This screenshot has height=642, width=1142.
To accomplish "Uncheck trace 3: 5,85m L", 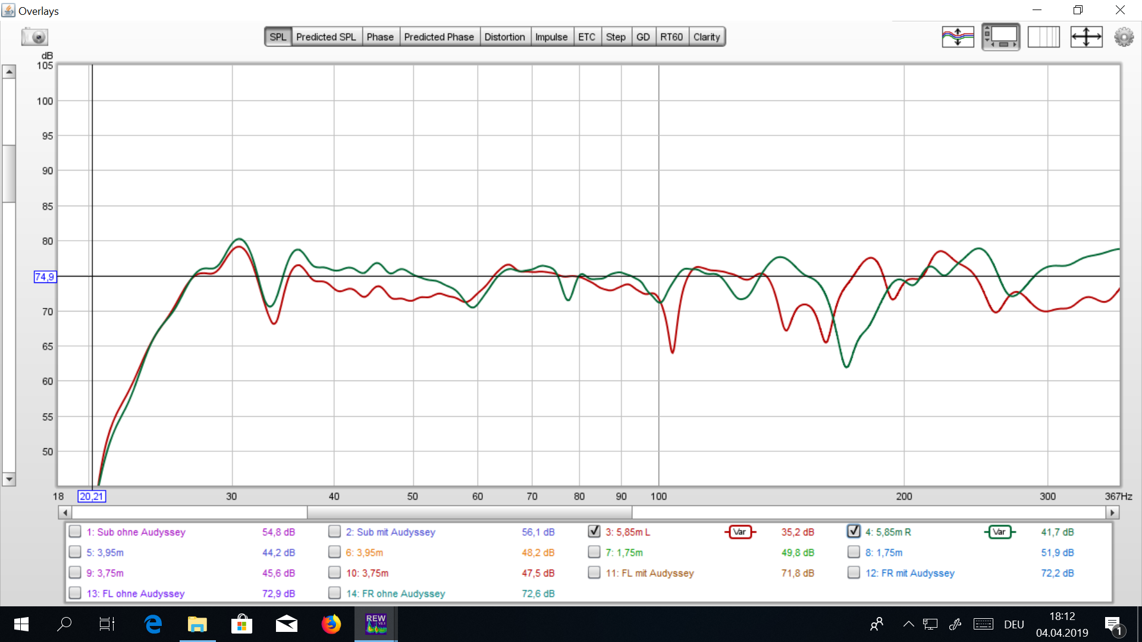I will [594, 531].
